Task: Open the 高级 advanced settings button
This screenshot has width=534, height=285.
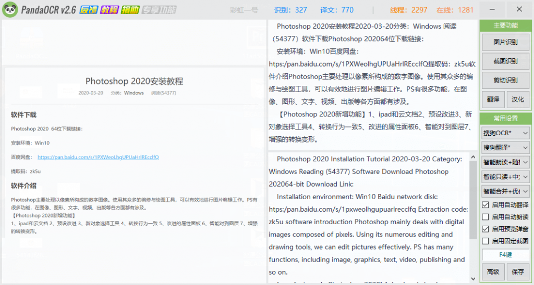Action: [x=493, y=271]
